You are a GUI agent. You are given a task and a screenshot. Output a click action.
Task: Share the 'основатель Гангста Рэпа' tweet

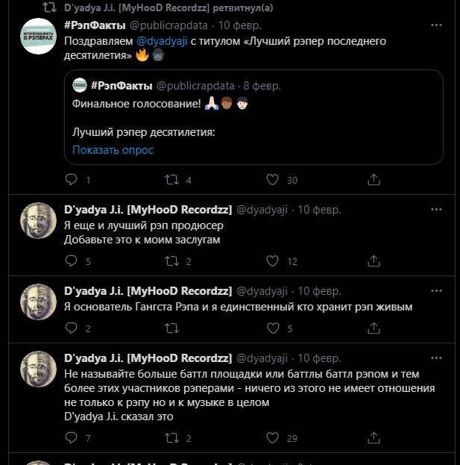pos(372,328)
